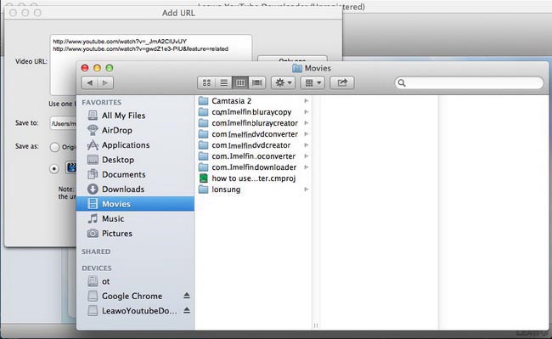Viewport: 552px width, 339px height.
Task: Open the Arrange items dropdown
Action: (x=313, y=82)
